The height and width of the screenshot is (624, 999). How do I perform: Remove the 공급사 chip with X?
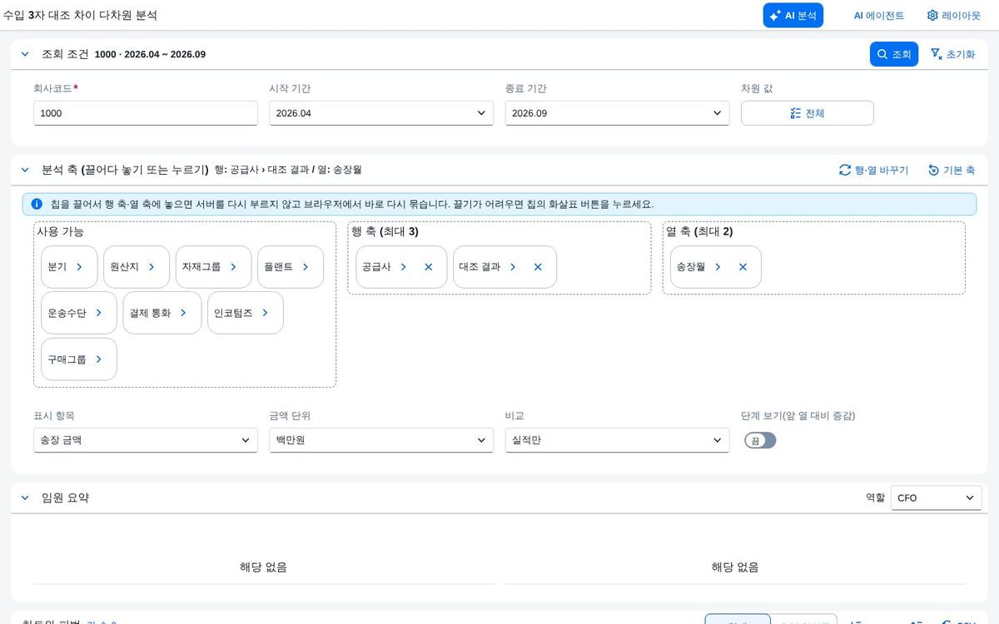click(x=429, y=267)
